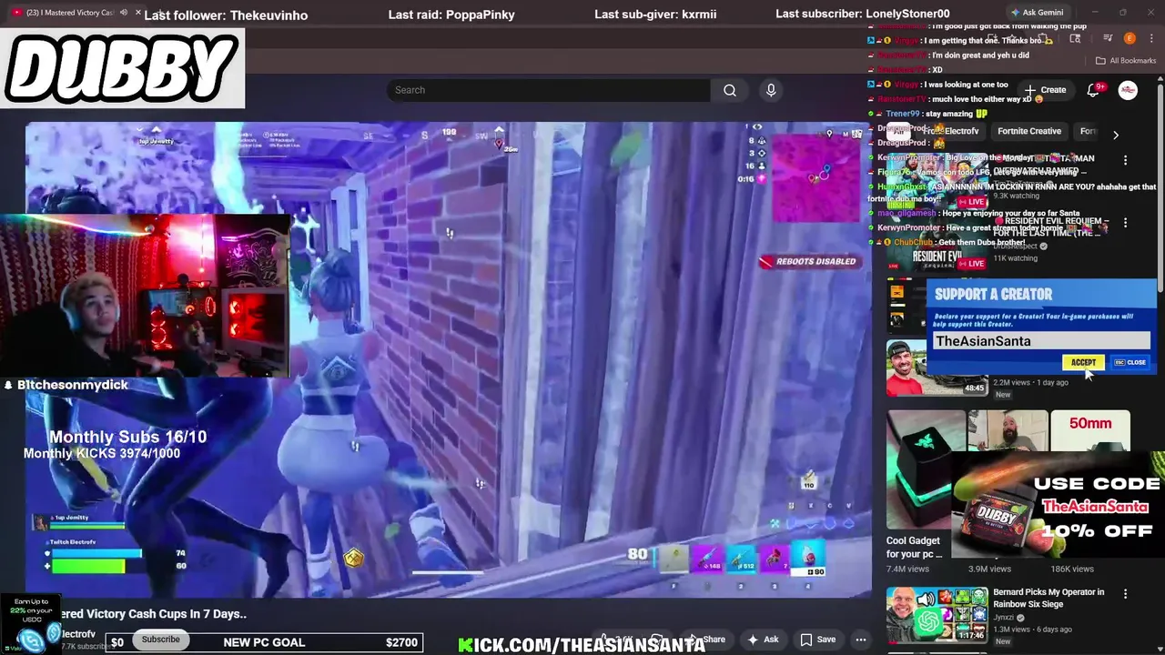Open more actions ellipsis beside Save

click(861, 640)
